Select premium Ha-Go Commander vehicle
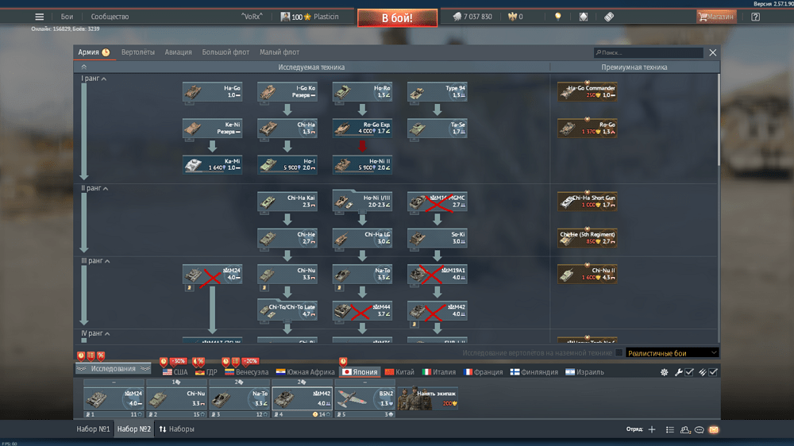The width and height of the screenshot is (794, 446). click(x=588, y=91)
